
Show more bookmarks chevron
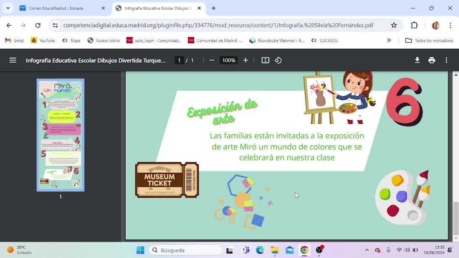[x=389, y=40]
